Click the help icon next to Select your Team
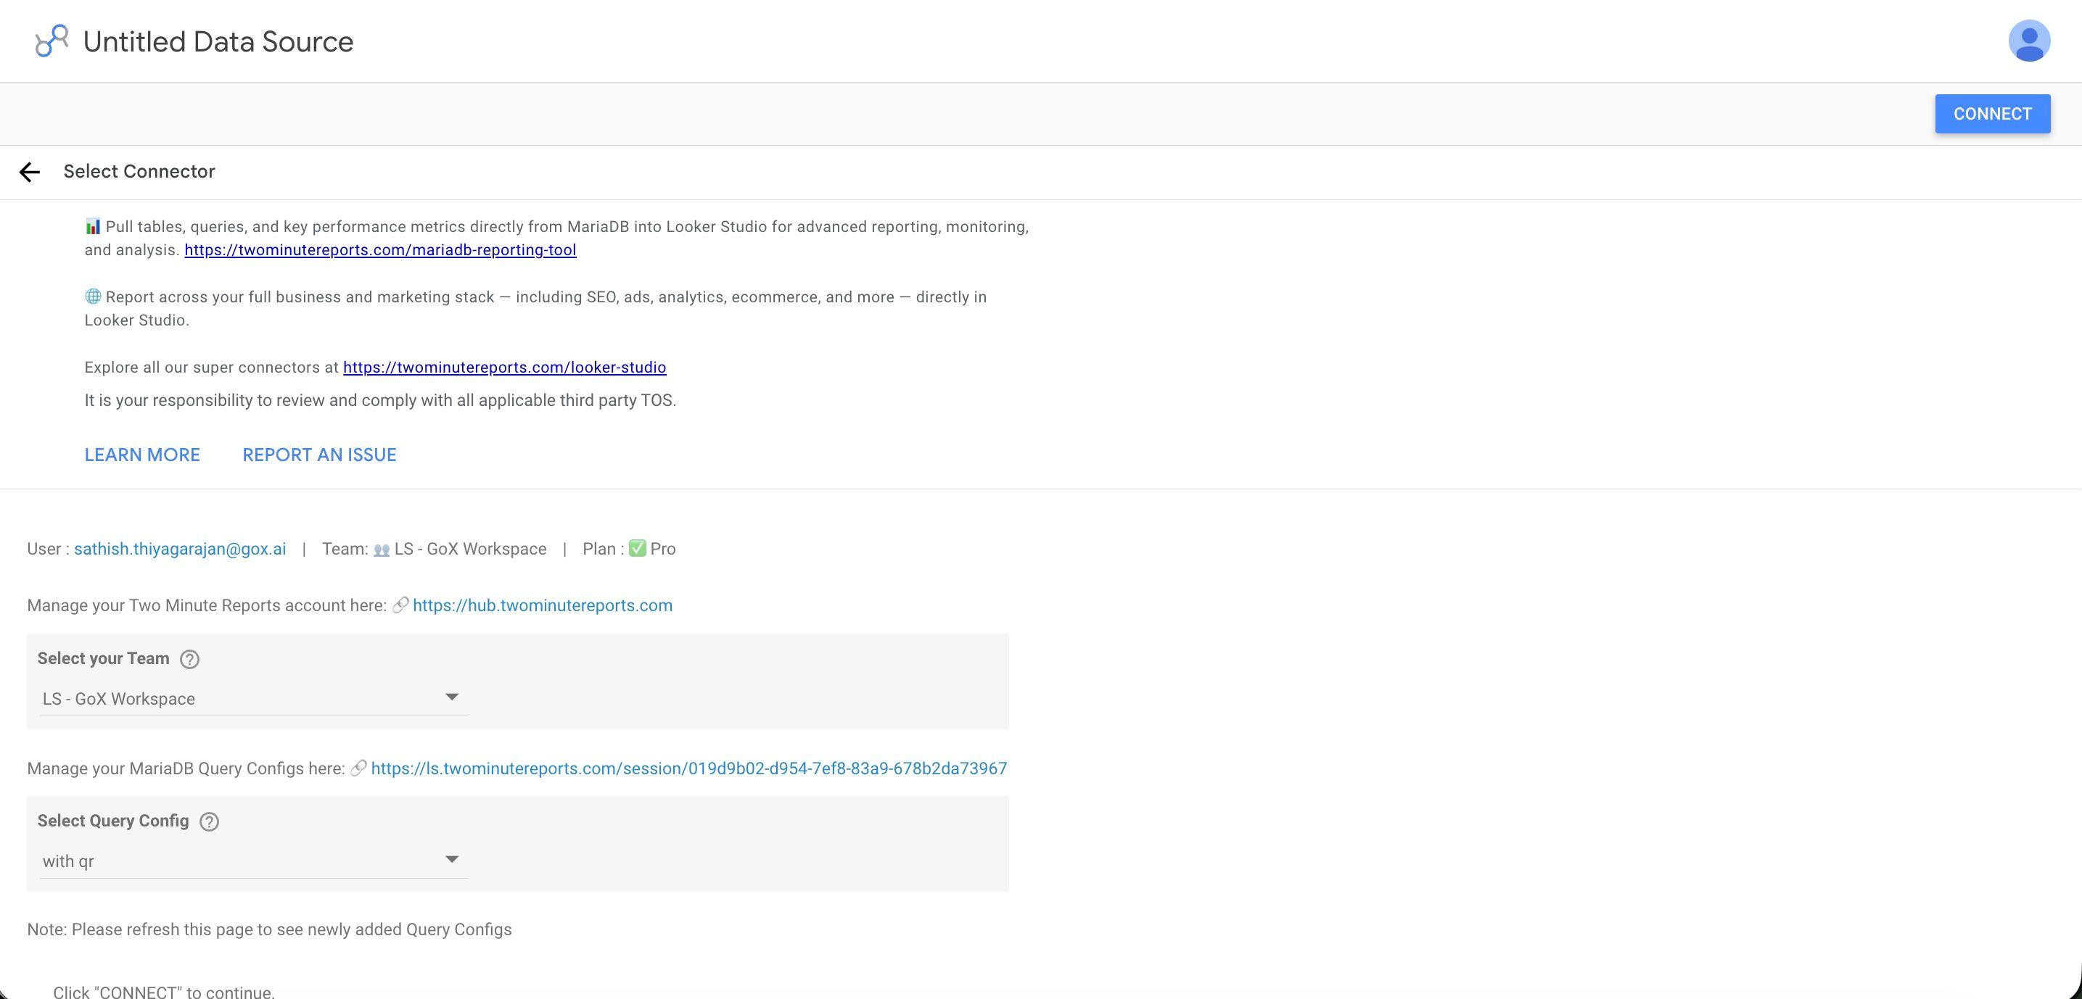 click(x=190, y=659)
